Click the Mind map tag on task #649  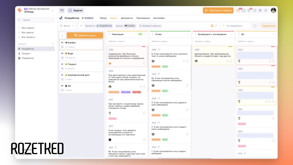pyautogui.click(x=156, y=67)
